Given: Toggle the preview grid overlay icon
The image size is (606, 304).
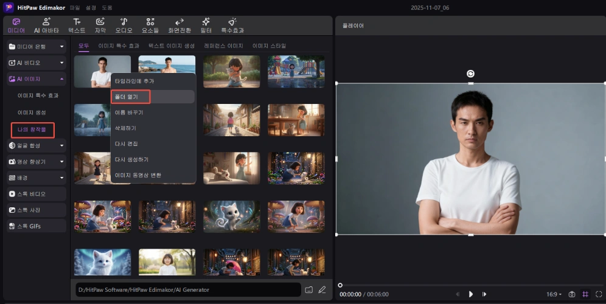Looking at the screenshot, I should tap(585, 294).
